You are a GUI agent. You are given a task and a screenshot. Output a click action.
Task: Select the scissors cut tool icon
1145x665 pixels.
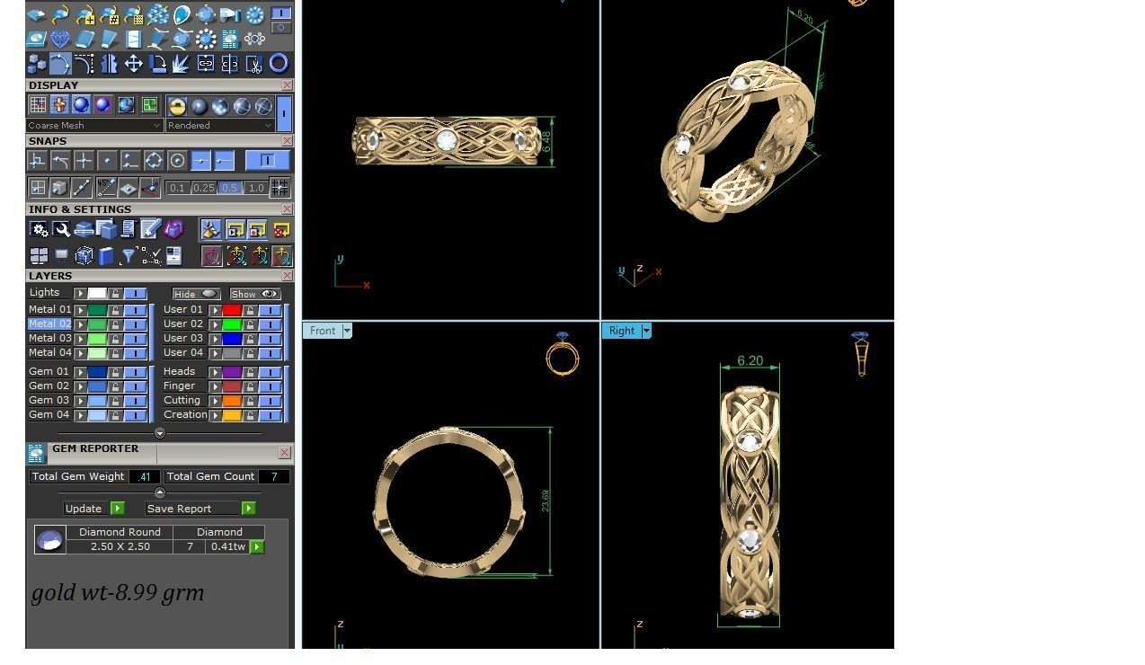(x=254, y=64)
